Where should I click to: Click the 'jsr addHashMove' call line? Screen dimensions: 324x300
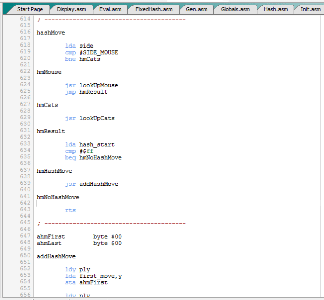(91, 184)
